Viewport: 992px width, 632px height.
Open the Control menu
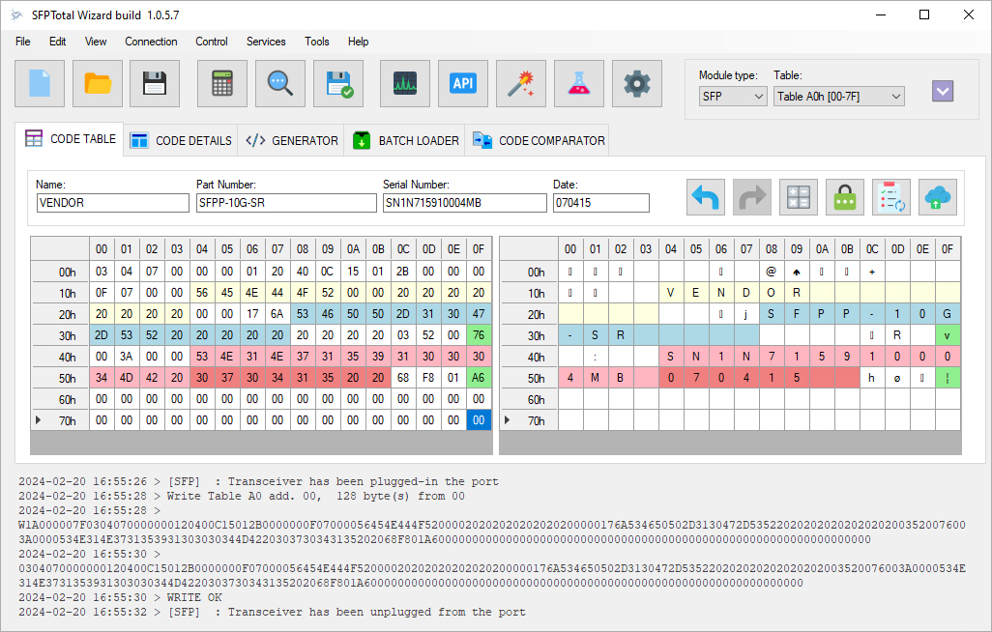click(212, 42)
